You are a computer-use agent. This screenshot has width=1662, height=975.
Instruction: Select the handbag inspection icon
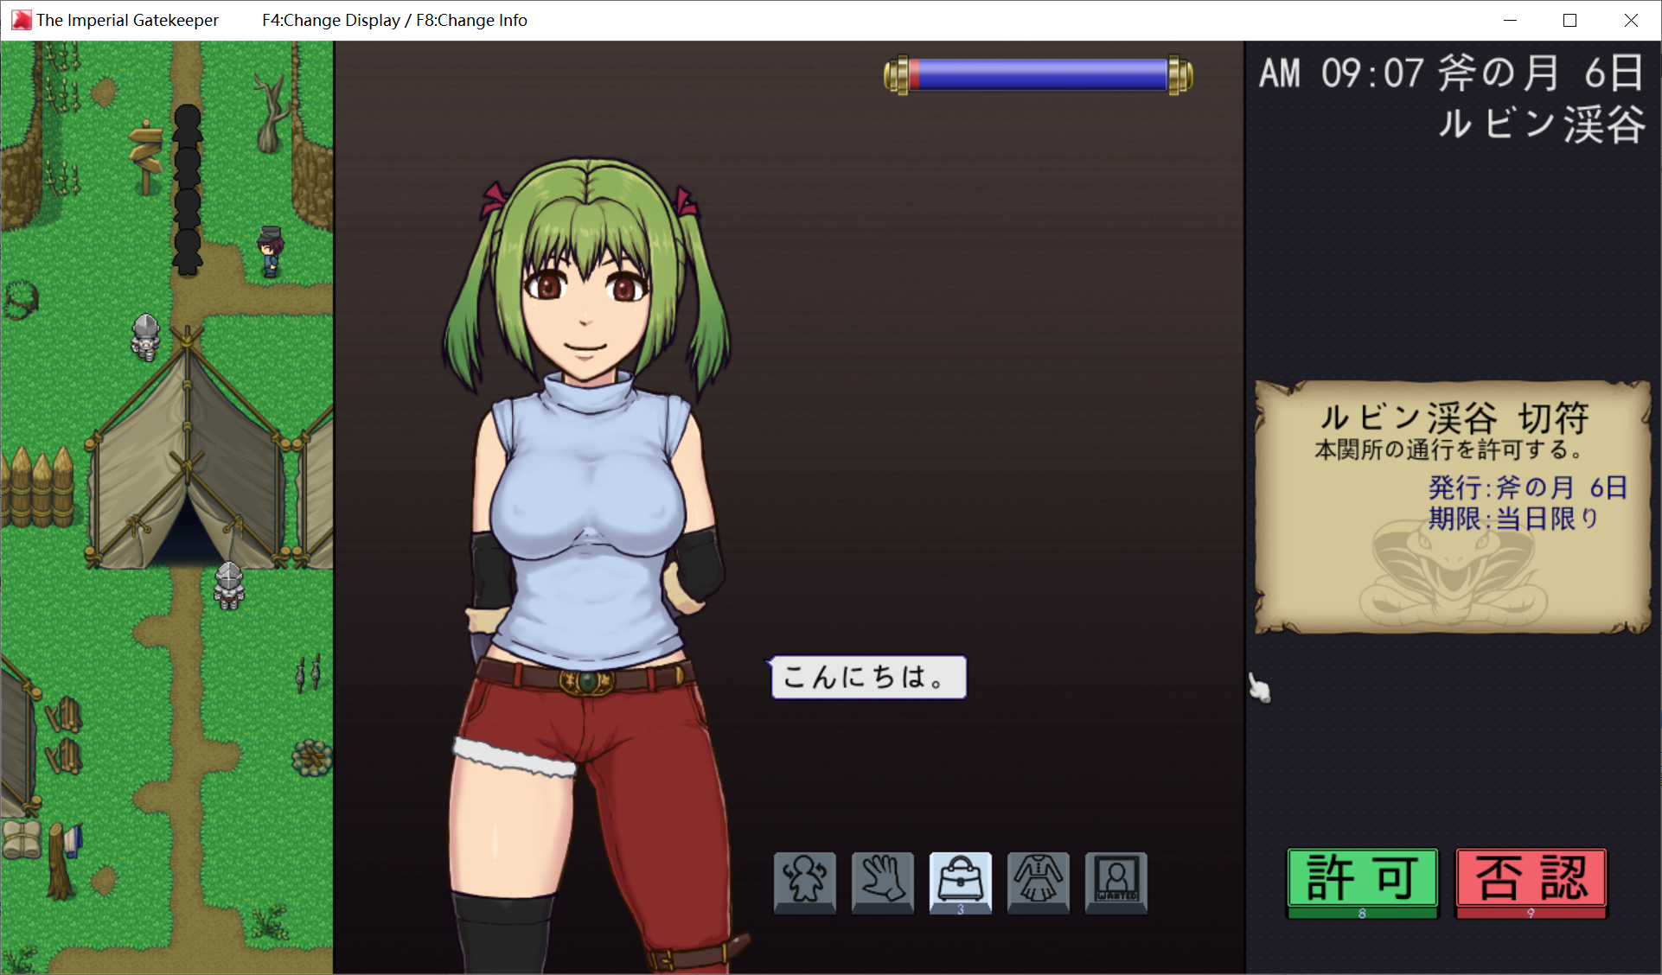click(x=961, y=883)
